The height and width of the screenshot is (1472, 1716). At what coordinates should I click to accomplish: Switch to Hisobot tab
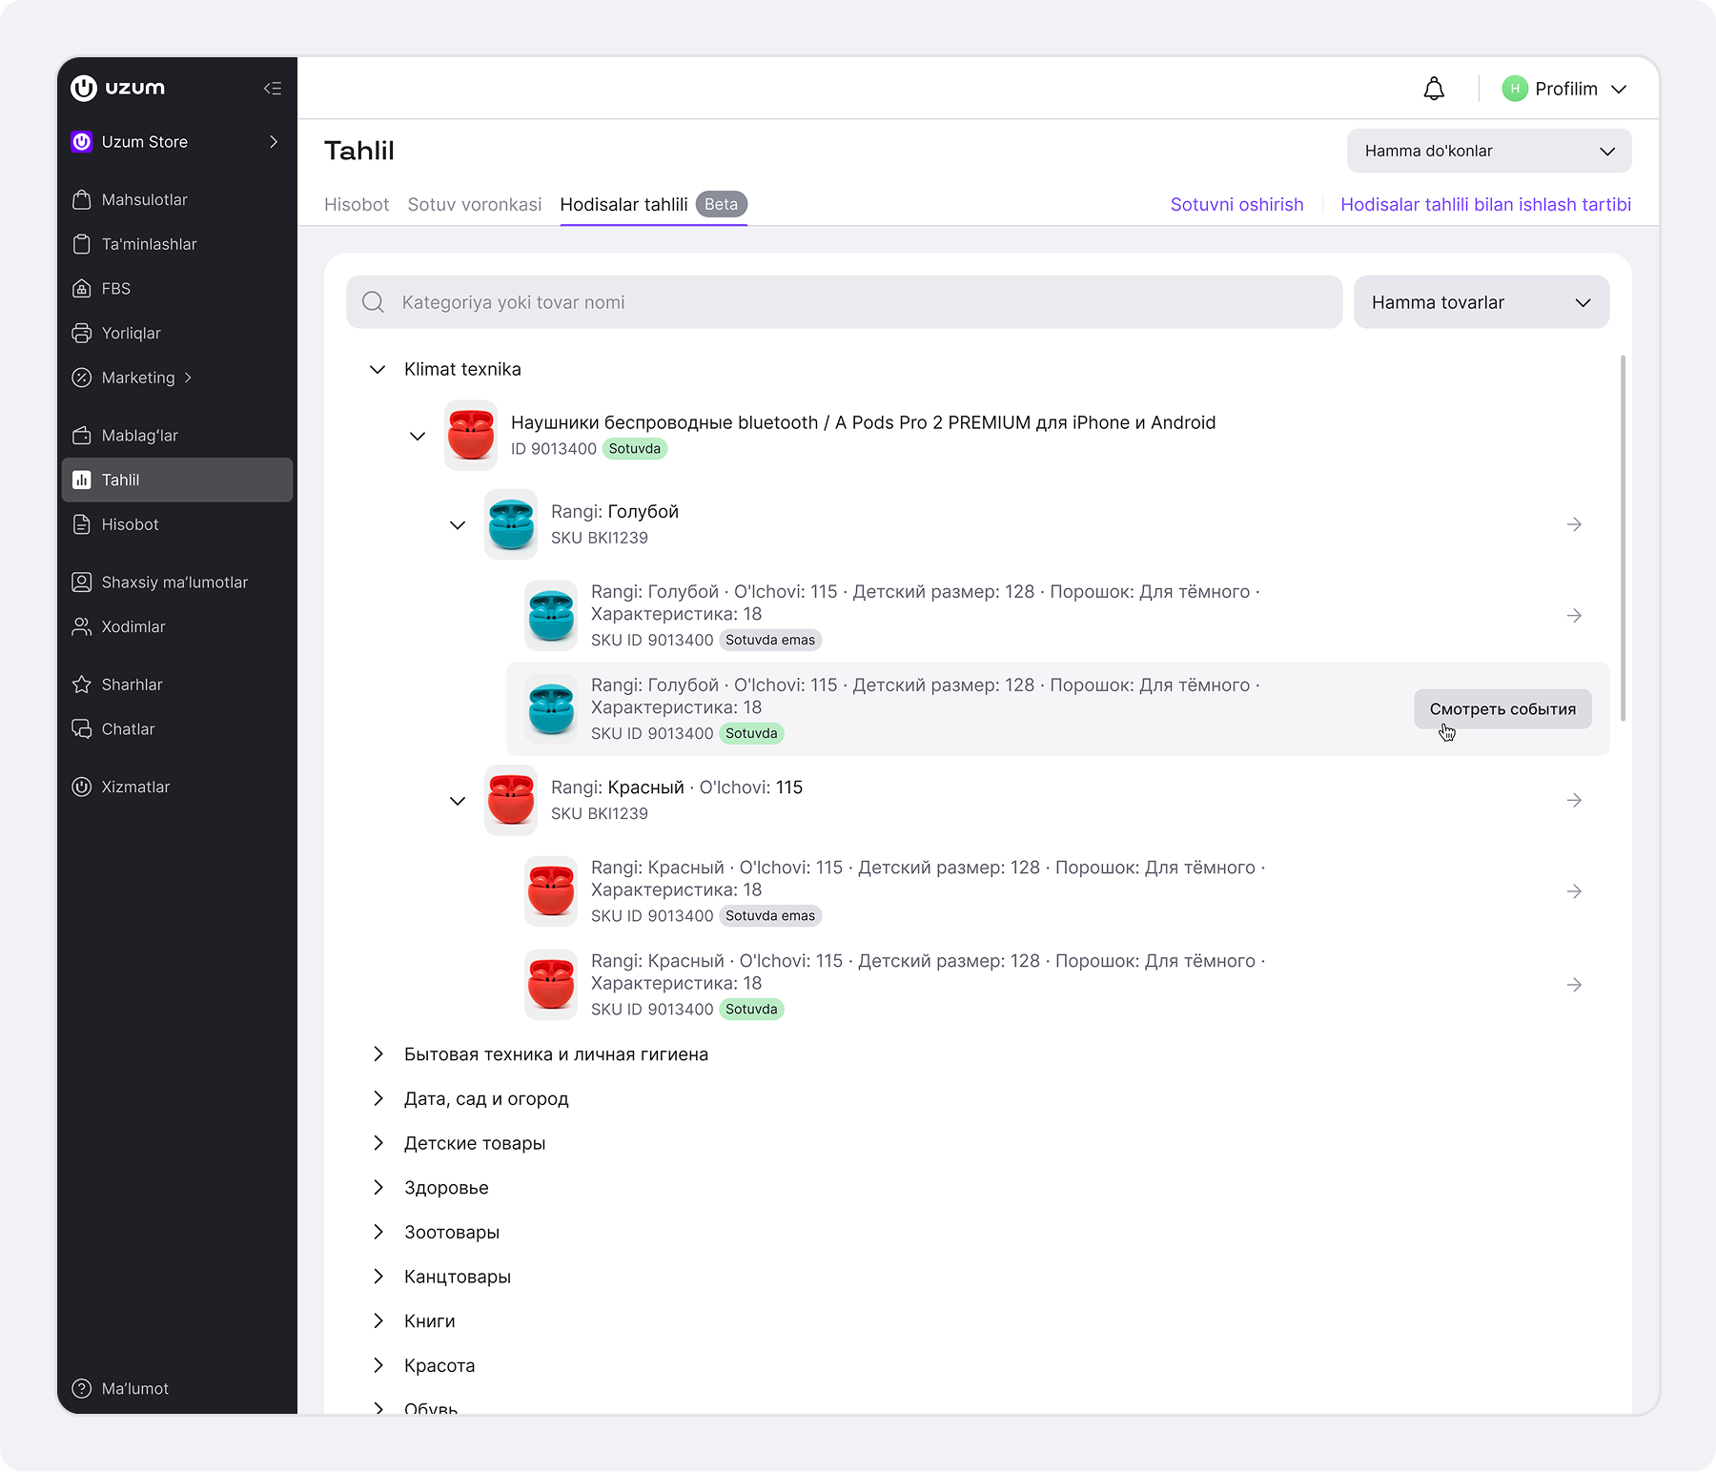[357, 205]
